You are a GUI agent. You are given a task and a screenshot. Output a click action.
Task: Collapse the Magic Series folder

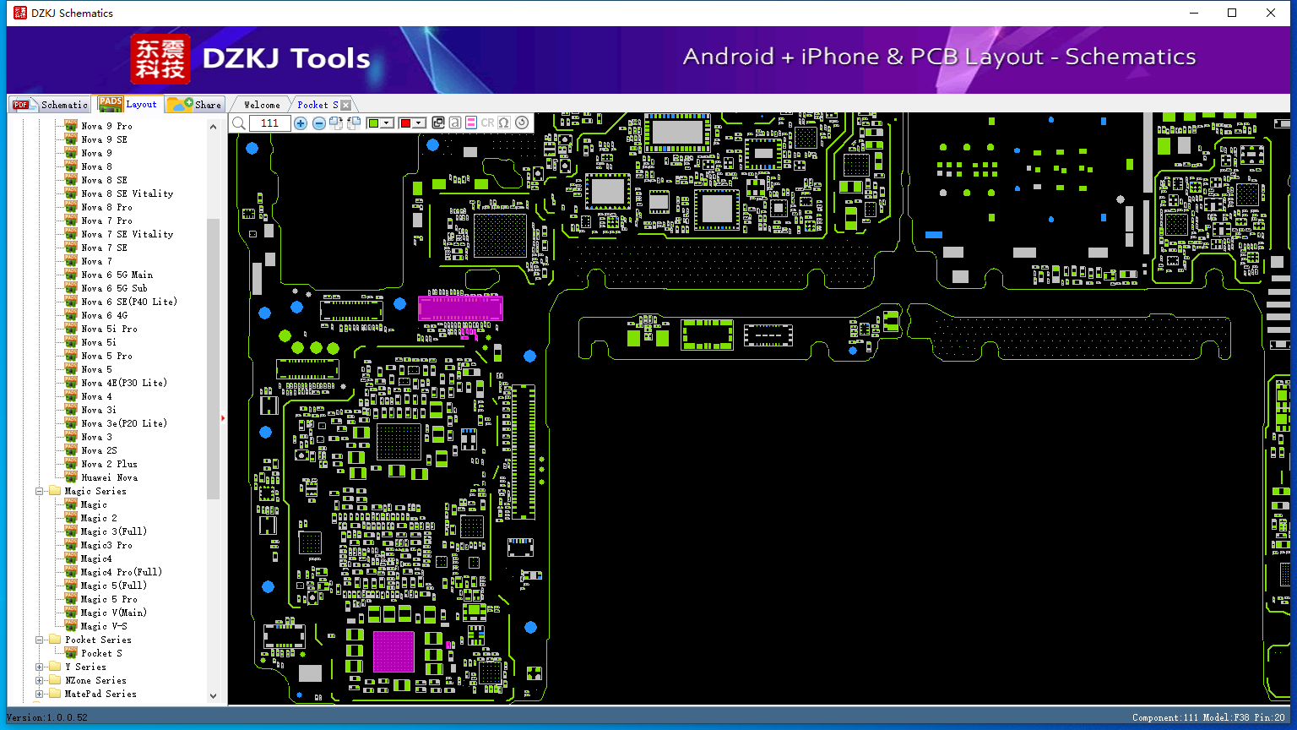40,491
